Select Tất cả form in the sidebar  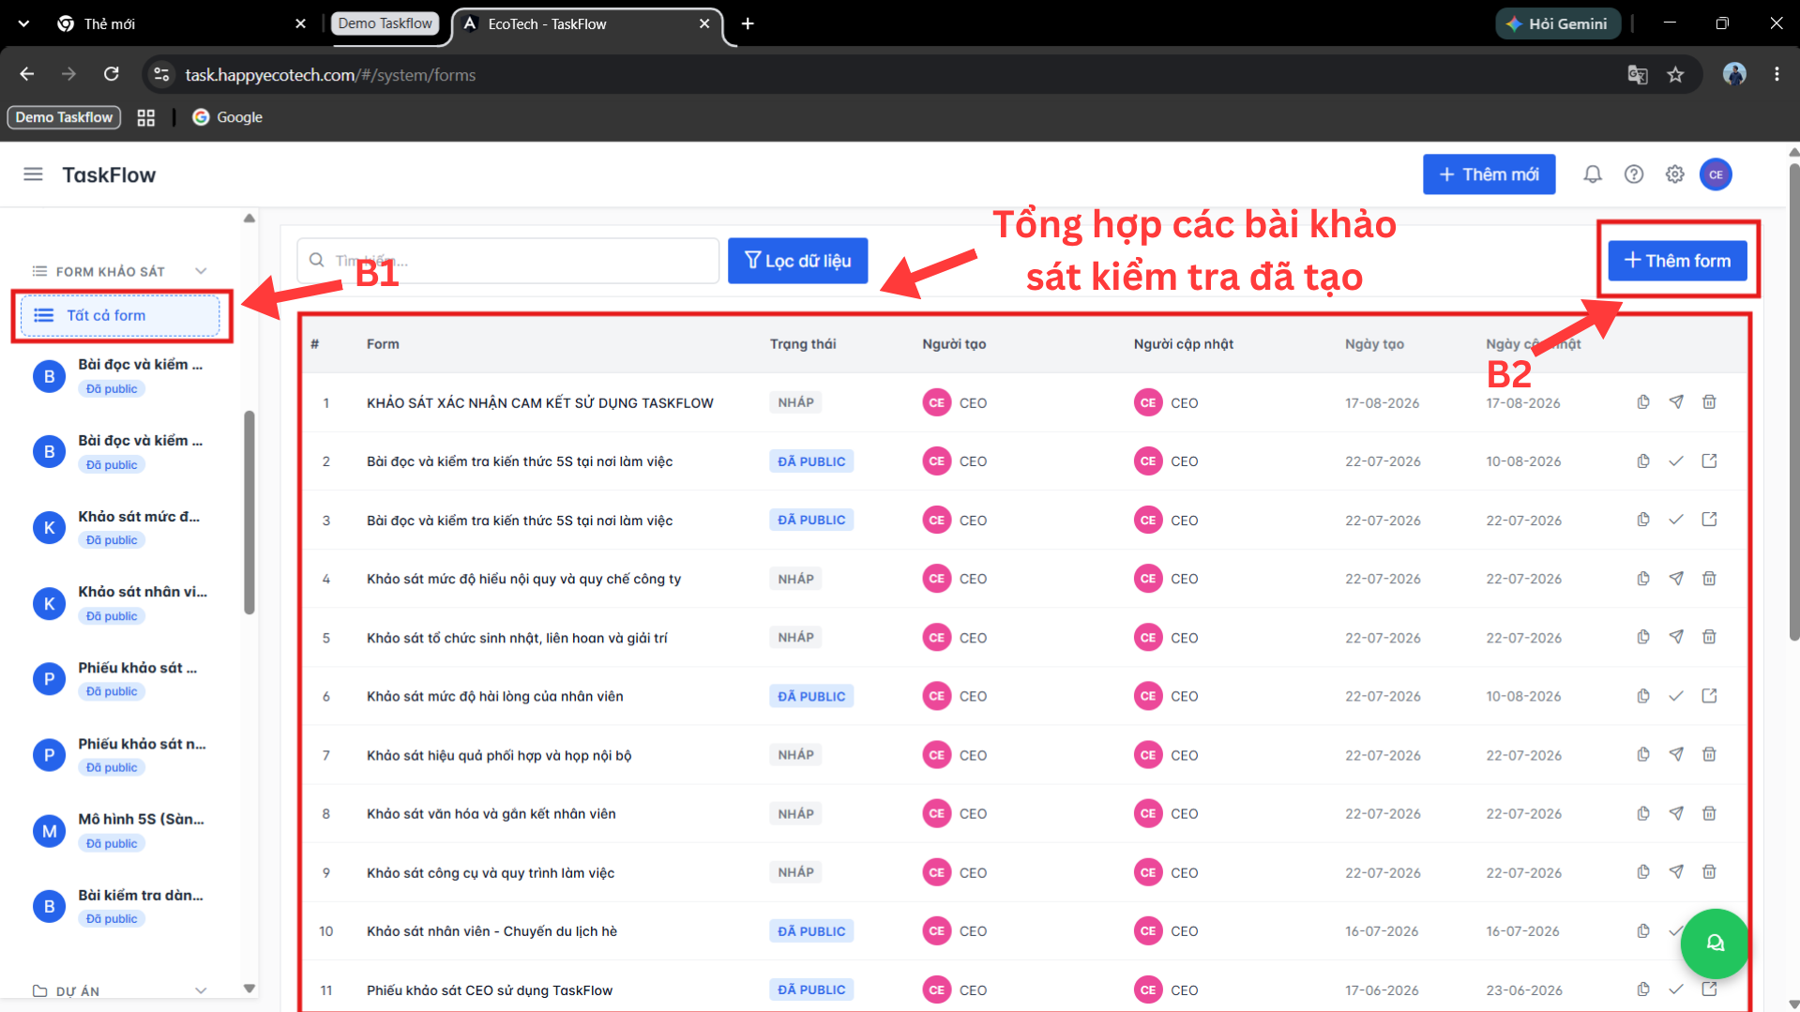pyautogui.click(x=120, y=315)
